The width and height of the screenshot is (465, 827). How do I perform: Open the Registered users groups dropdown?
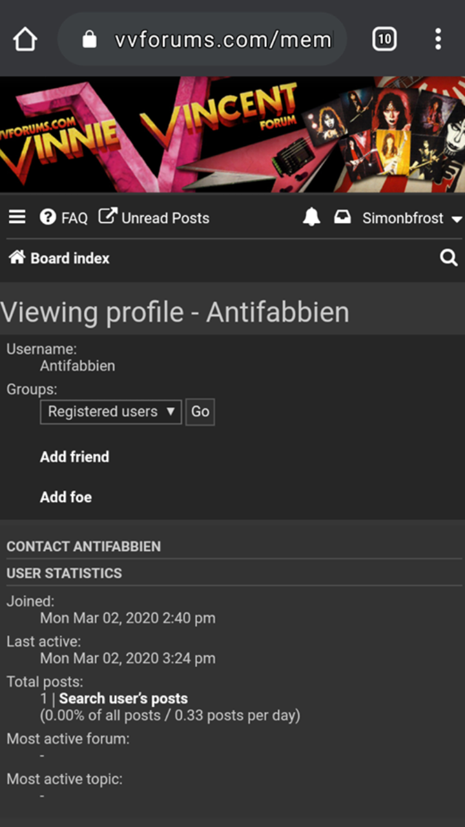coord(110,412)
